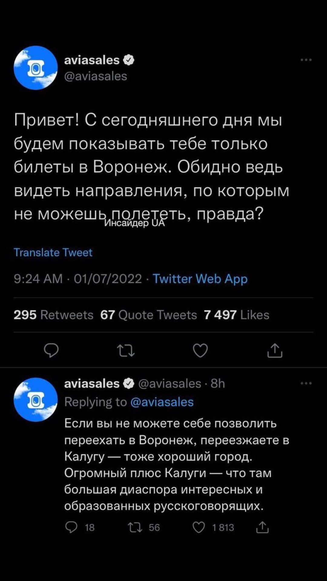The height and width of the screenshot is (581, 327).
Task: Click verified badge next to top aviasales name
Action: [x=129, y=60]
